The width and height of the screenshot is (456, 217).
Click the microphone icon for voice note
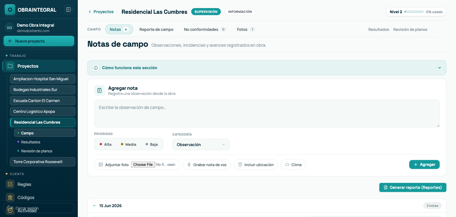189,165
